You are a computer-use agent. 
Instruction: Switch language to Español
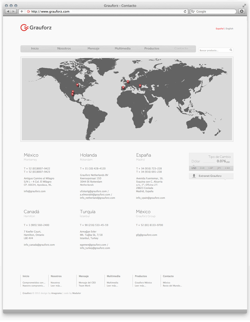(x=220, y=29)
